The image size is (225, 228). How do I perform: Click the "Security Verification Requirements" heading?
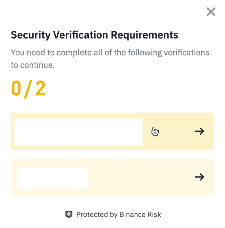point(95,35)
